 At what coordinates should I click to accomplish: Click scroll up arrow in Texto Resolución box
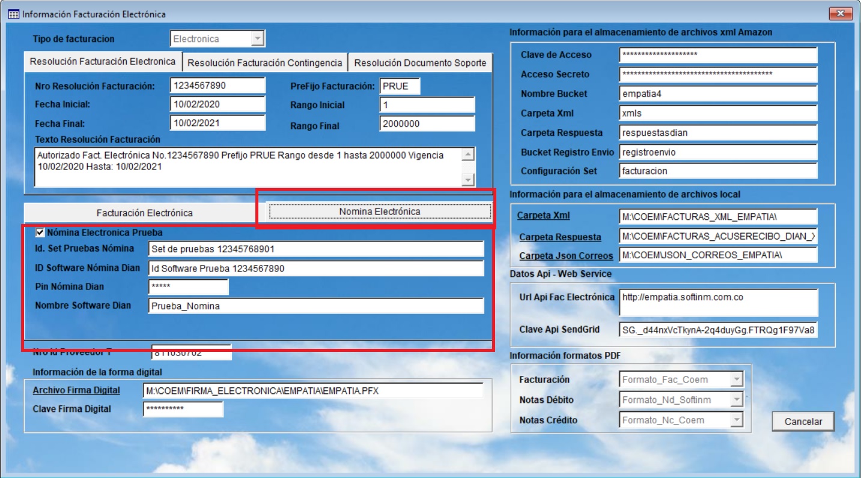pyautogui.click(x=468, y=154)
